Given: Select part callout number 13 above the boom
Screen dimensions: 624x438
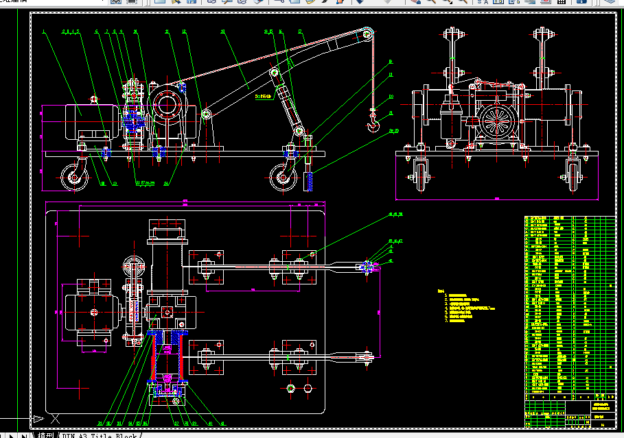Looking at the screenshot, I should [222, 32].
